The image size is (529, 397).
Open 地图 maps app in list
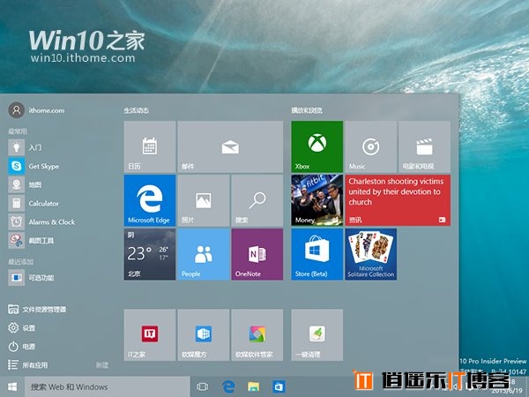(x=25, y=184)
